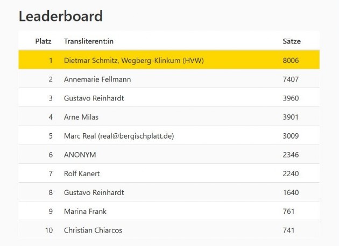Screen dimensions: 339x246
Task: Click the 761 score value
Action: coord(288,211)
